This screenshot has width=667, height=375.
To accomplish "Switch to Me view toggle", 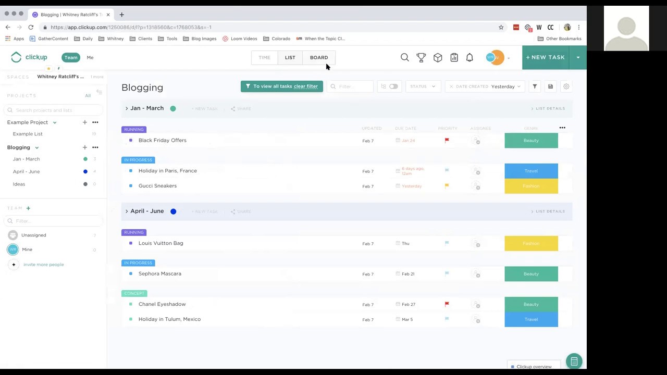I will pos(90,57).
